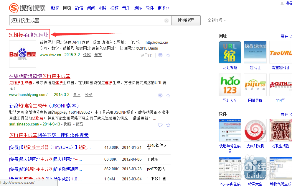Viewport: 292px width, 186px height.
Task: Open the 淘宝短网址 caption link
Action: coord(281,68)
